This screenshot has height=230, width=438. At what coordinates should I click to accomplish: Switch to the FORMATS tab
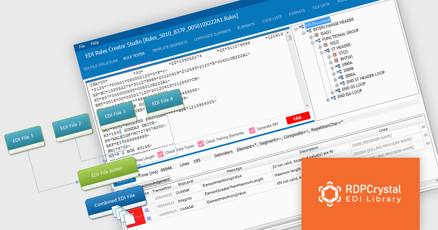(297, 13)
